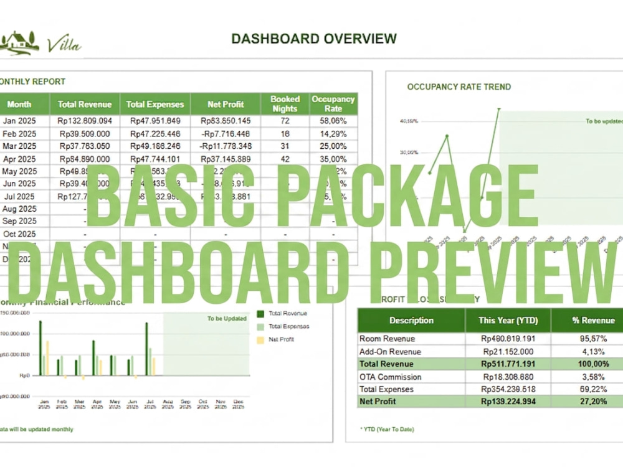This screenshot has width=623, height=467.
Task: Click Apr 2025 booked nights value 42
Action: pyautogui.click(x=285, y=159)
